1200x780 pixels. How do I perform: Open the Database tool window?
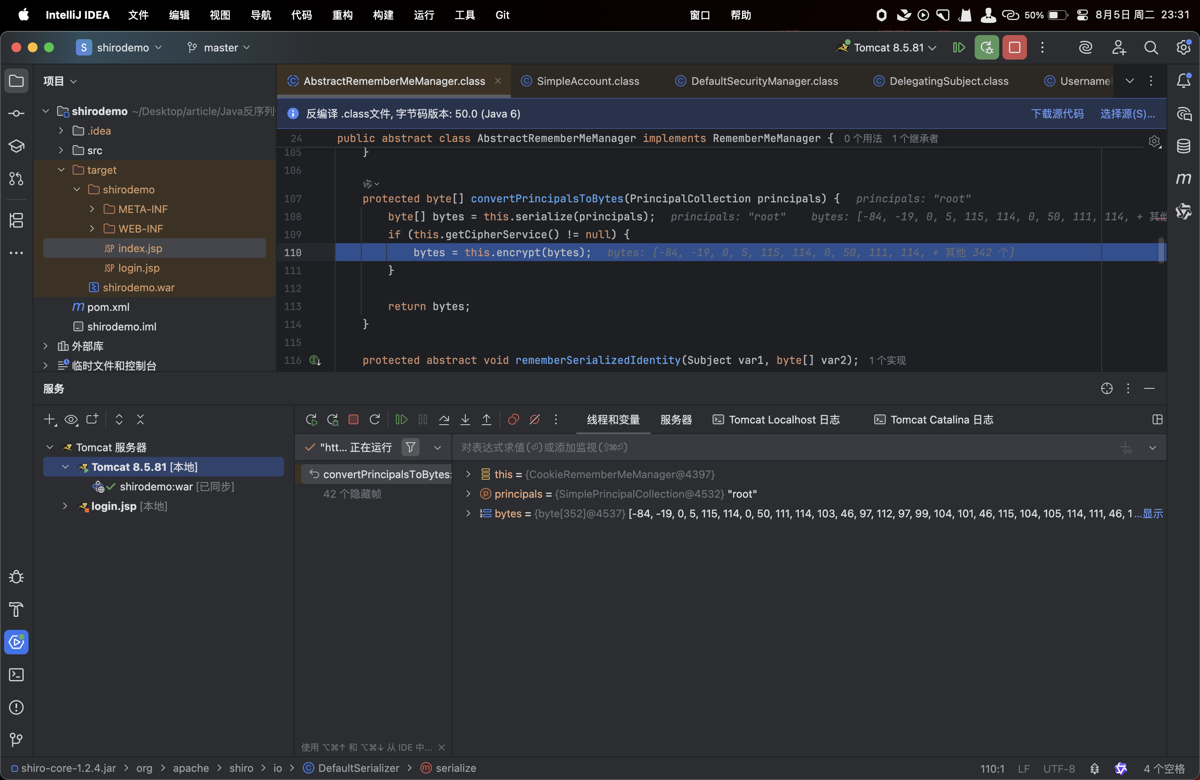tap(1183, 146)
